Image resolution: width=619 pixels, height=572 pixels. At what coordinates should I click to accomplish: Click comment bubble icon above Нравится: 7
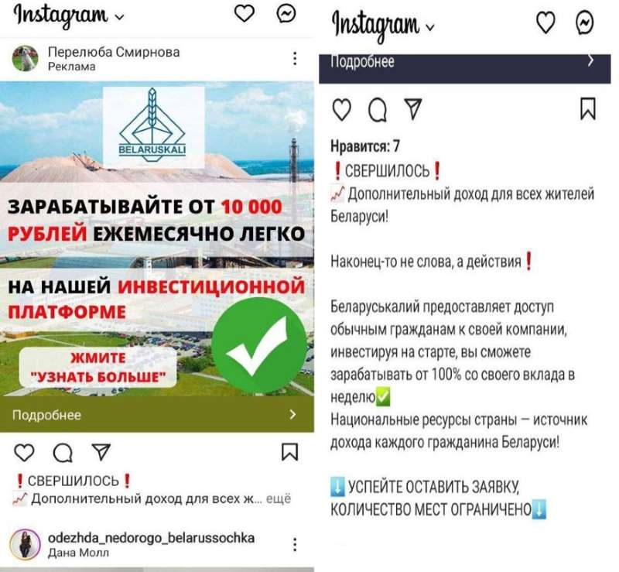pyautogui.click(x=378, y=109)
